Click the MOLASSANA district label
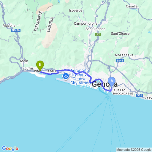This screenshot has width=152, height=152. tap(124, 55)
